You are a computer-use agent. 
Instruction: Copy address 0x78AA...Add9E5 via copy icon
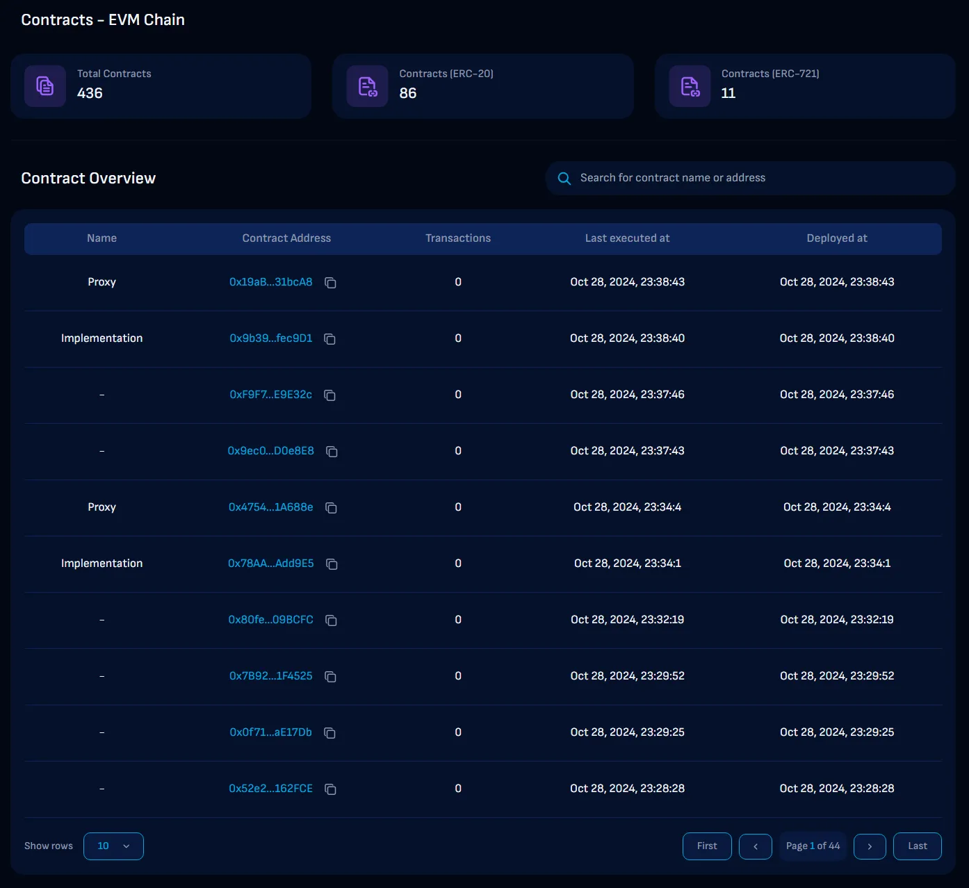(332, 564)
